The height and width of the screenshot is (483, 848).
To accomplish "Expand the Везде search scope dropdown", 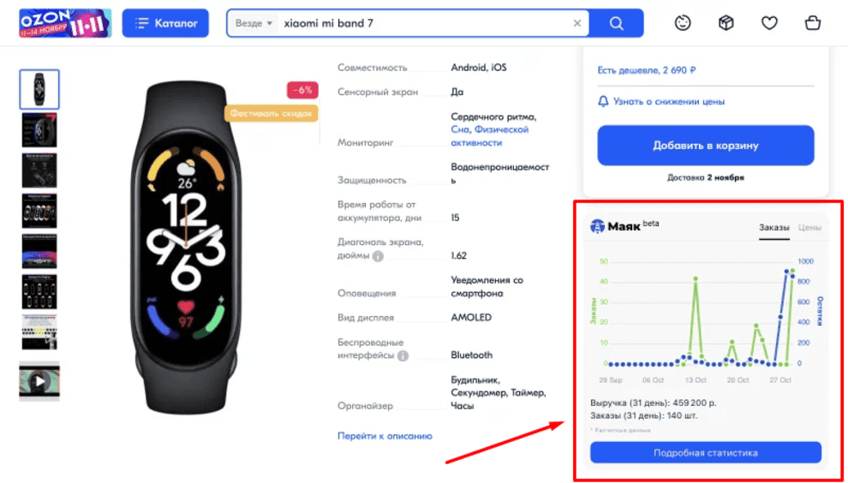I will 254,23.
